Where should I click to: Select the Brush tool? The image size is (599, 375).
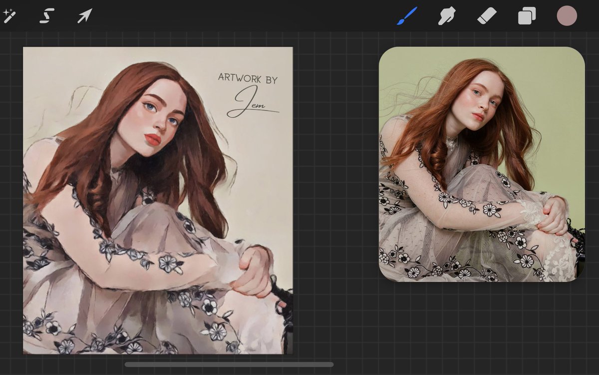pos(407,16)
